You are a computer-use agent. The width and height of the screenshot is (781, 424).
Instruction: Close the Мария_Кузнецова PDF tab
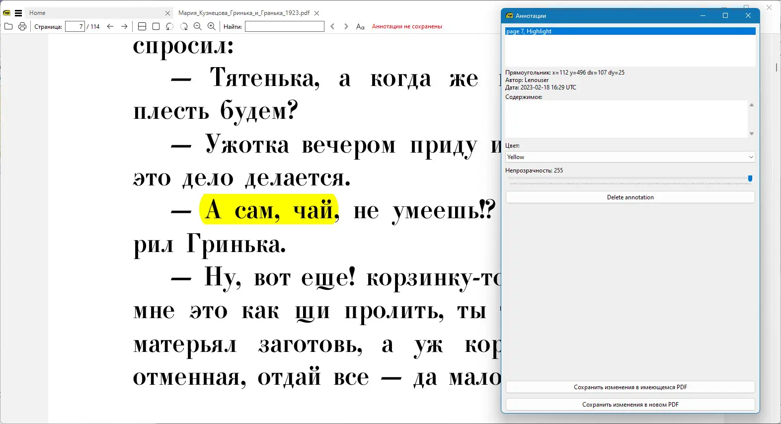(x=317, y=13)
